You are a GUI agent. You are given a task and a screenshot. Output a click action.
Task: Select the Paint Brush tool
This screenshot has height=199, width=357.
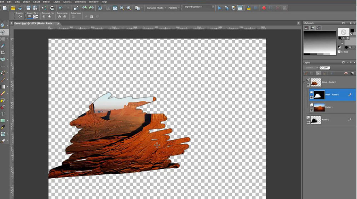[3, 80]
